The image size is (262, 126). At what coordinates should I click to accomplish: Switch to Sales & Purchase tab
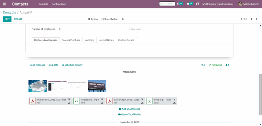pos(71,40)
